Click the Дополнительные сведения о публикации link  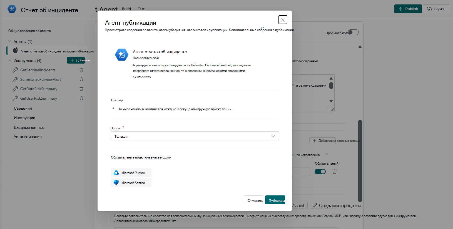pyautogui.click(x=261, y=30)
